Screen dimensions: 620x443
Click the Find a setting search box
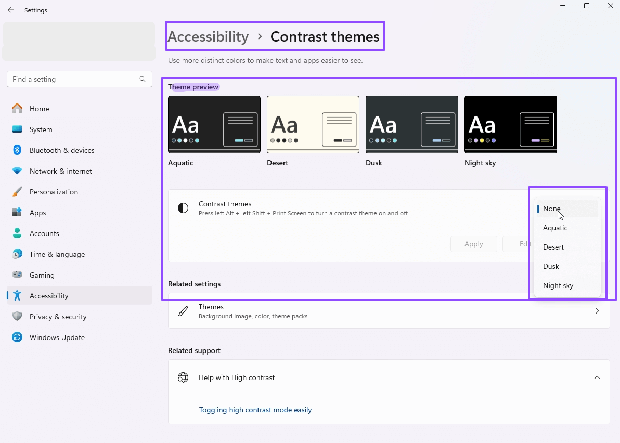[73, 79]
